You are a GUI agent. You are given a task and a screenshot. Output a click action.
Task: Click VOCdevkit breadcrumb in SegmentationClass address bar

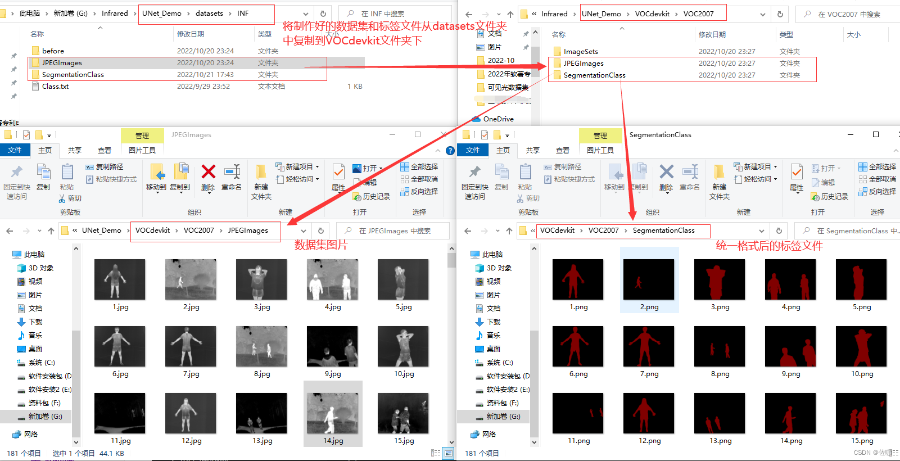pyautogui.click(x=557, y=231)
